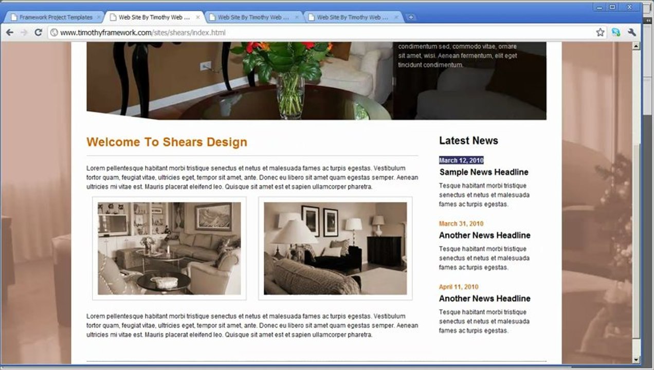Go back with the browser Back arrow
The width and height of the screenshot is (654, 370).
click(x=10, y=32)
